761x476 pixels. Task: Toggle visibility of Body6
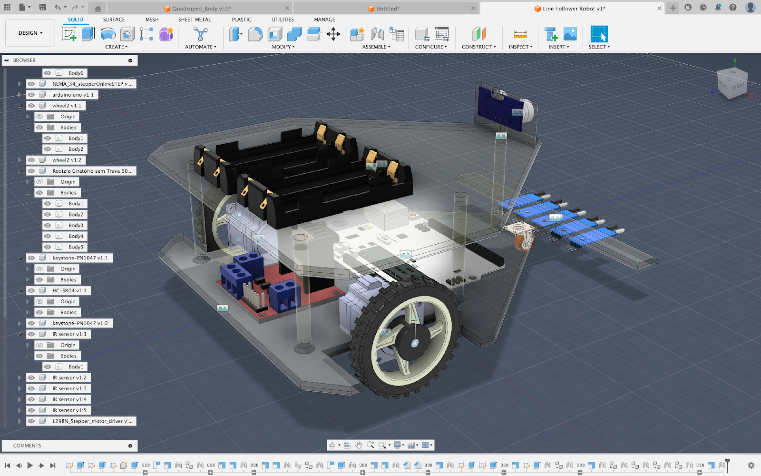tap(48, 73)
